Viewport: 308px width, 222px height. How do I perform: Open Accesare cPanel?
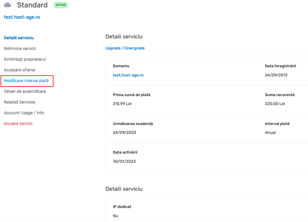click(19, 70)
